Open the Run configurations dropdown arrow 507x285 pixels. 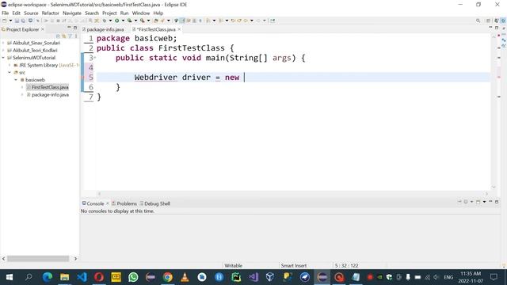(123, 21)
